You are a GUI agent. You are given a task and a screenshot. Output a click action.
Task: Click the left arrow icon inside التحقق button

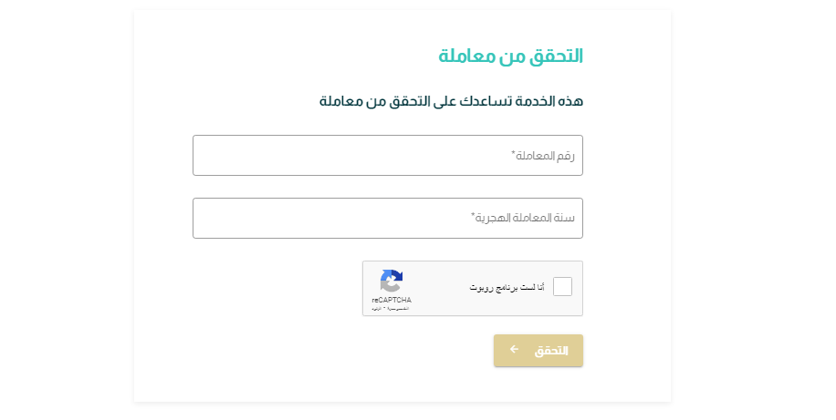click(514, 349)
